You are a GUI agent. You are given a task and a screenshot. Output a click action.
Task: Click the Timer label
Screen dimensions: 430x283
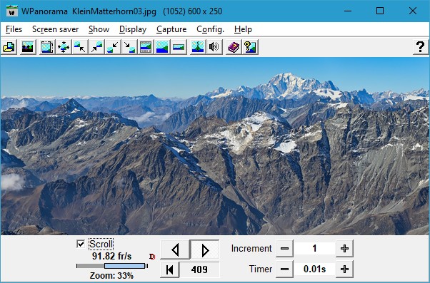(x=261, y=269)
